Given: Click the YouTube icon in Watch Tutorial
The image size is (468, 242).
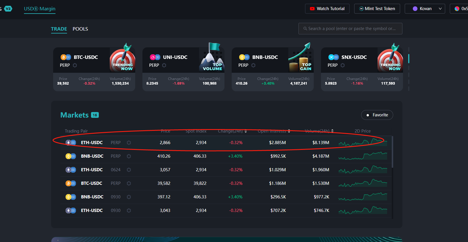Looking at the screenshot, I should pyautogui.click(x=312, y=9).
